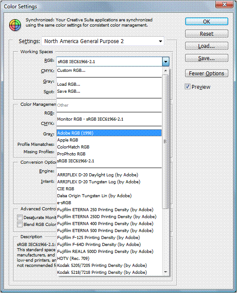Toggle the Preview checkbox
Screen dimensions: 237x293
click(x=187, y=87)
